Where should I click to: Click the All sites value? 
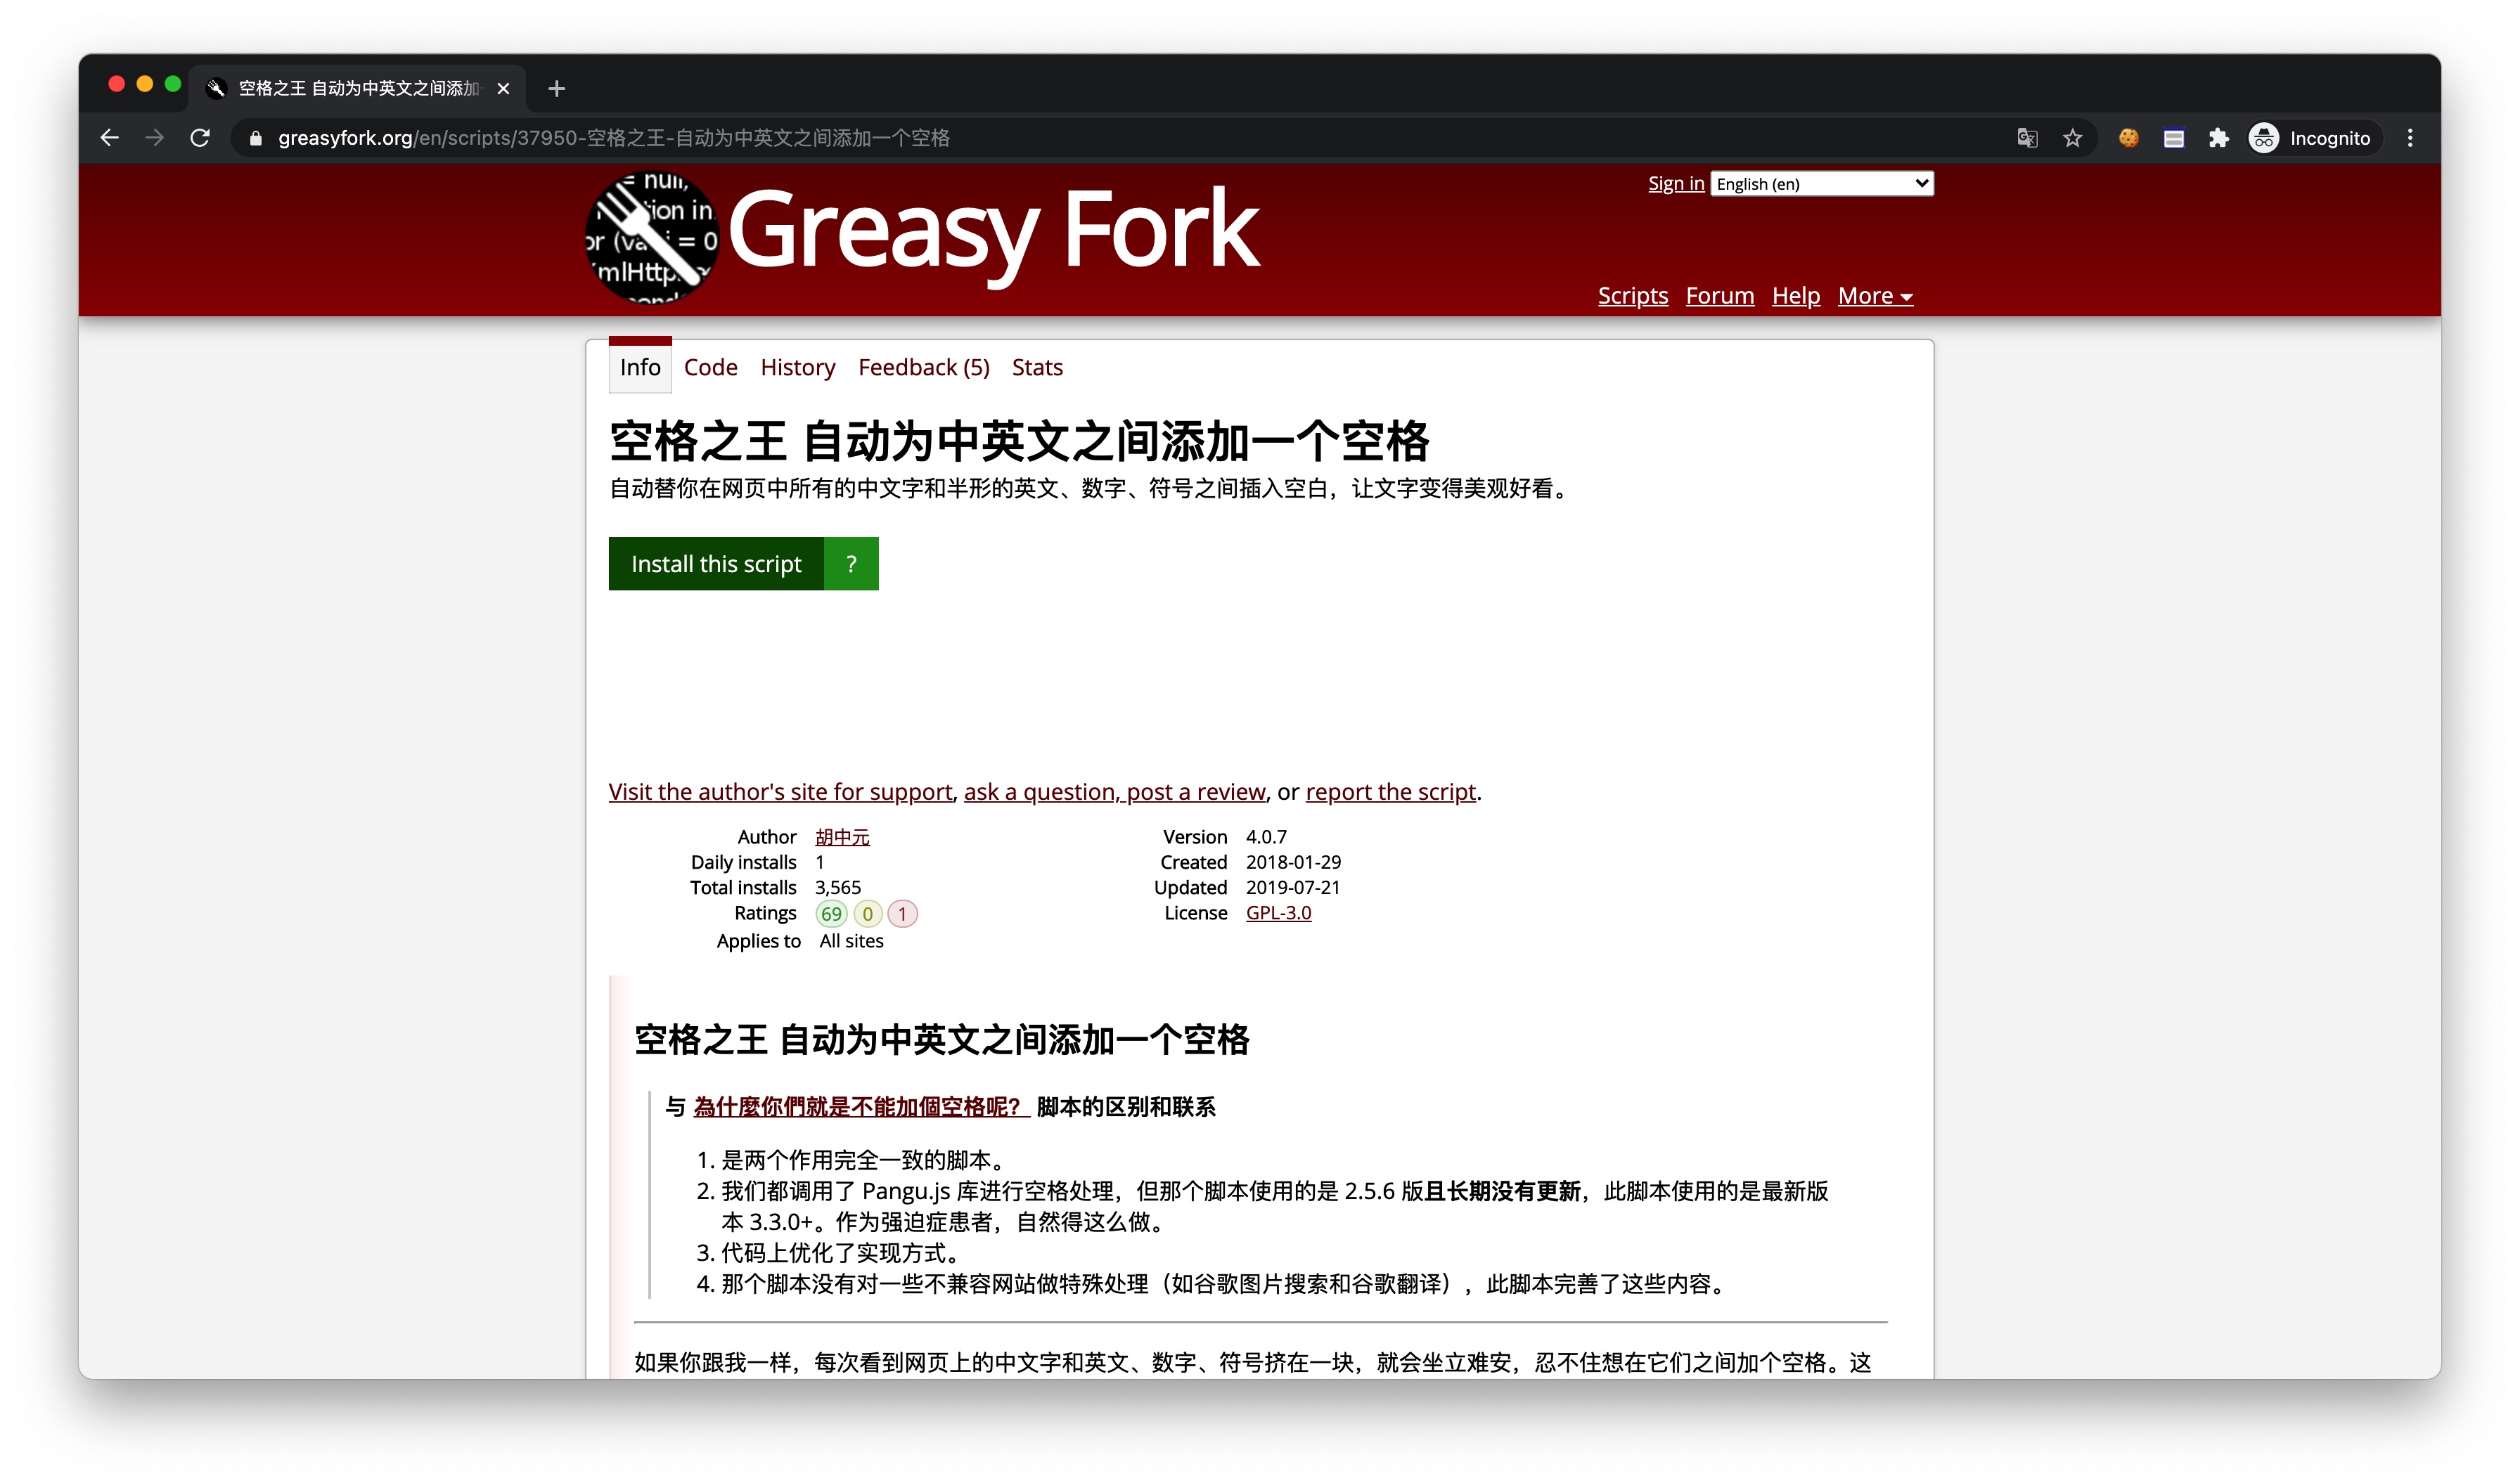851,941
